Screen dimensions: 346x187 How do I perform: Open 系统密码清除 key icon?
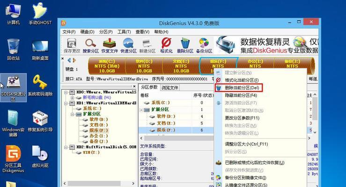click(x=40, y=86)
